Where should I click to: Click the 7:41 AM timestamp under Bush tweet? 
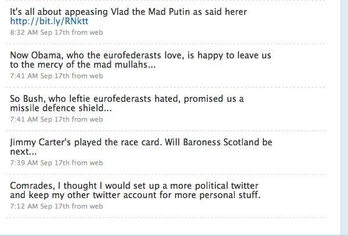tap(40, 119)
